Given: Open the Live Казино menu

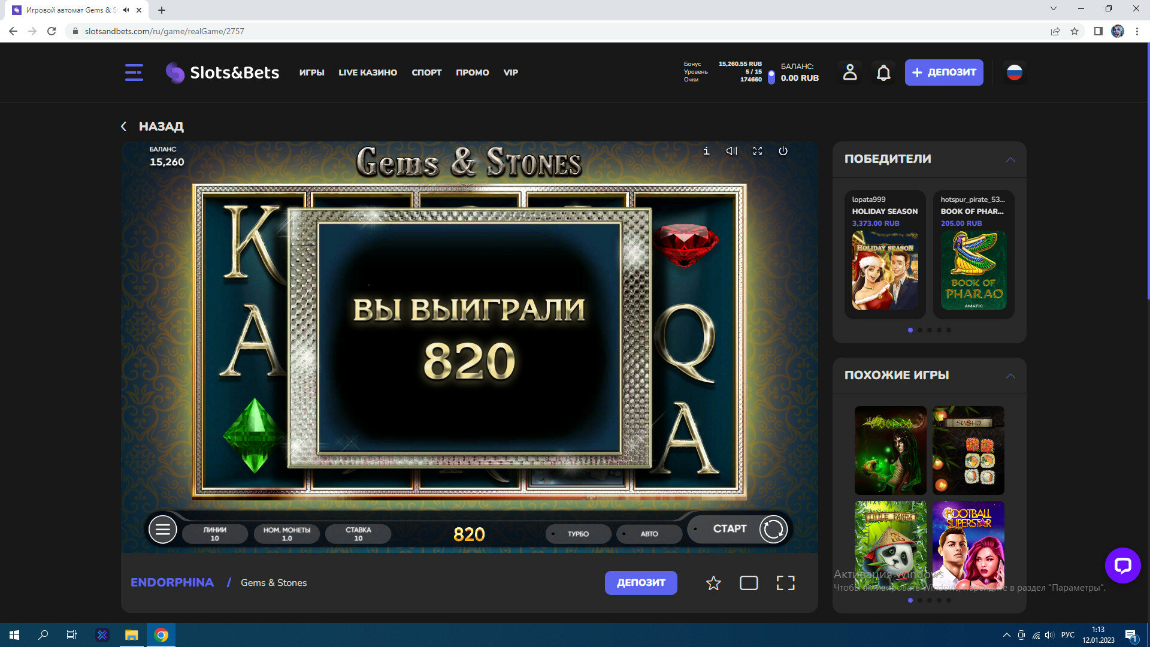Looking at the screenshot, I should (368, 72).
